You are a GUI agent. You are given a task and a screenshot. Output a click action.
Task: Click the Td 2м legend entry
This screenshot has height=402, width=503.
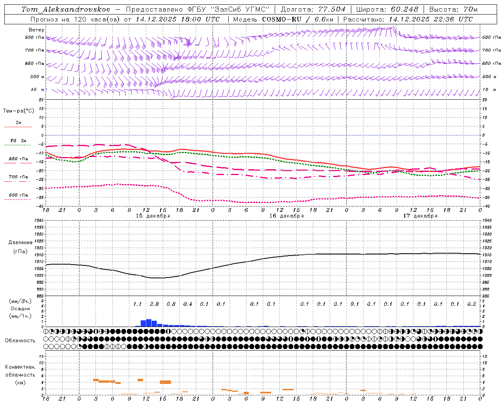[x=18, y=141]
